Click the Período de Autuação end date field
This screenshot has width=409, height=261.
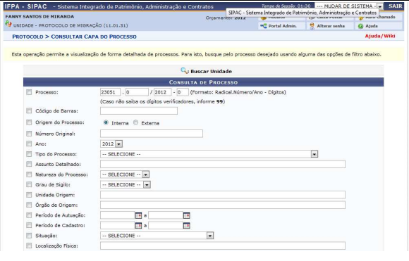tap(166, 215)
